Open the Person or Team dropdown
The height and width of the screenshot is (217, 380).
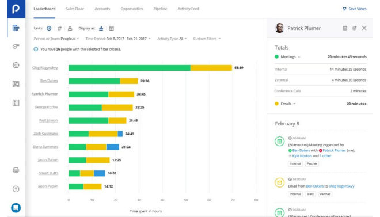(56, 39)
